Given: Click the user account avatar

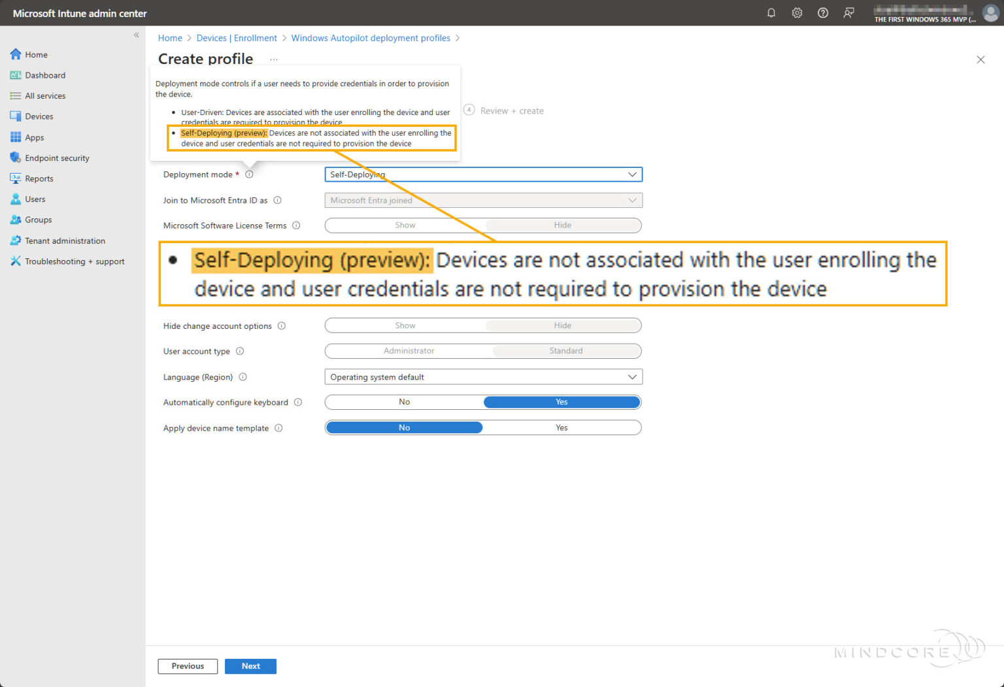Looking at the screenshot, I should (x=991, y=13).
